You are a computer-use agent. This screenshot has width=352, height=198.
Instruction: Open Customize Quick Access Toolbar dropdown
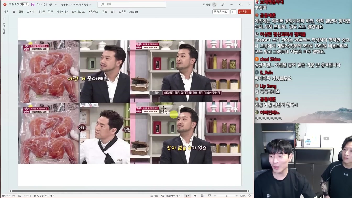[56, 4]
